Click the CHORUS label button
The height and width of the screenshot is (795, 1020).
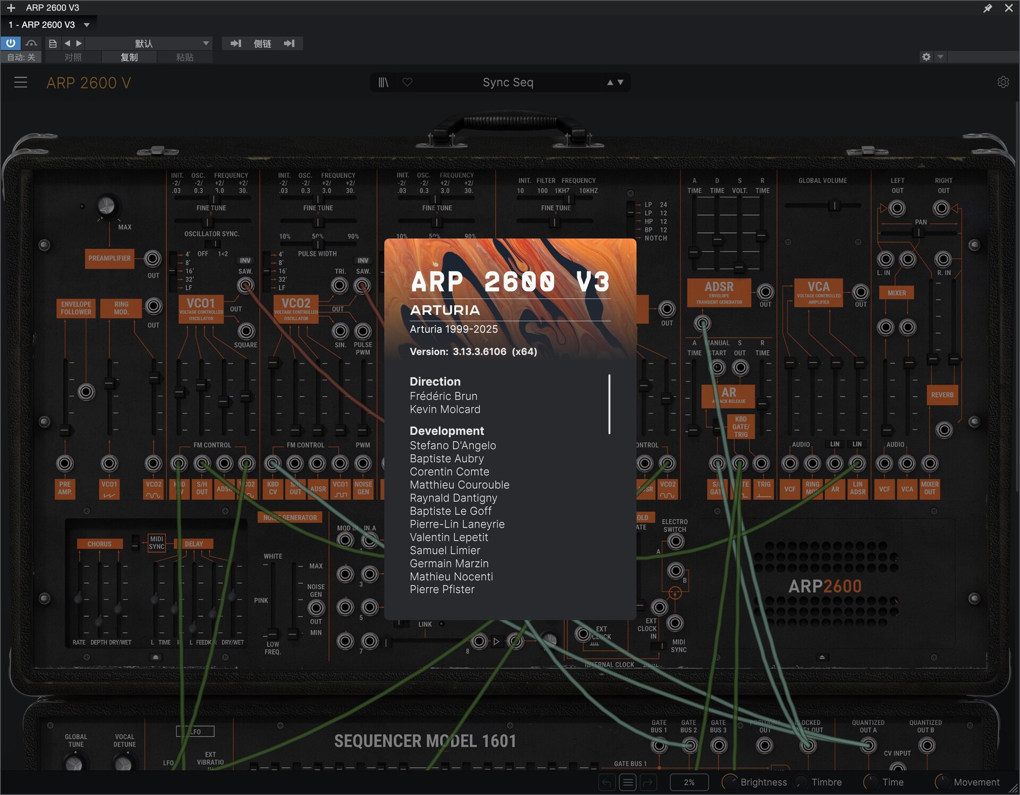tap(99, 544)
